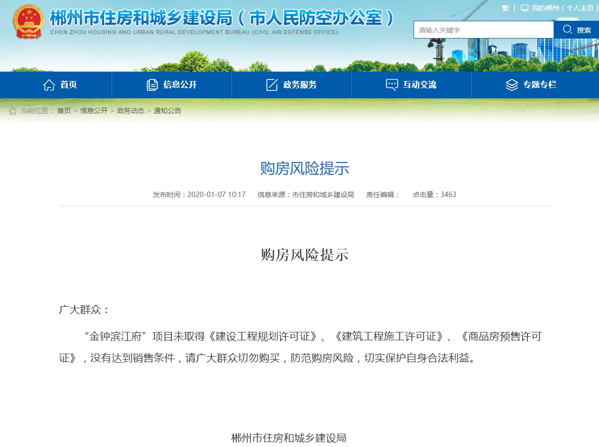Click the 通知公告 breadcrumb link

(167, 111)
